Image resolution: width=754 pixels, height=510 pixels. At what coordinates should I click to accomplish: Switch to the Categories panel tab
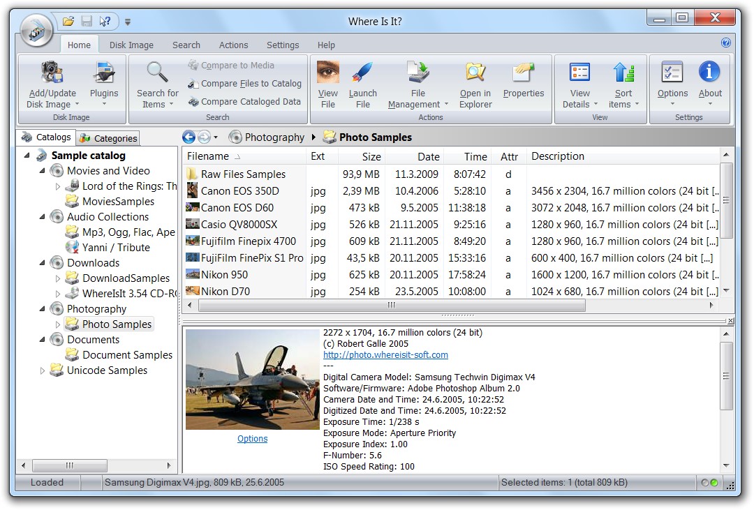(x=108, y=138)
